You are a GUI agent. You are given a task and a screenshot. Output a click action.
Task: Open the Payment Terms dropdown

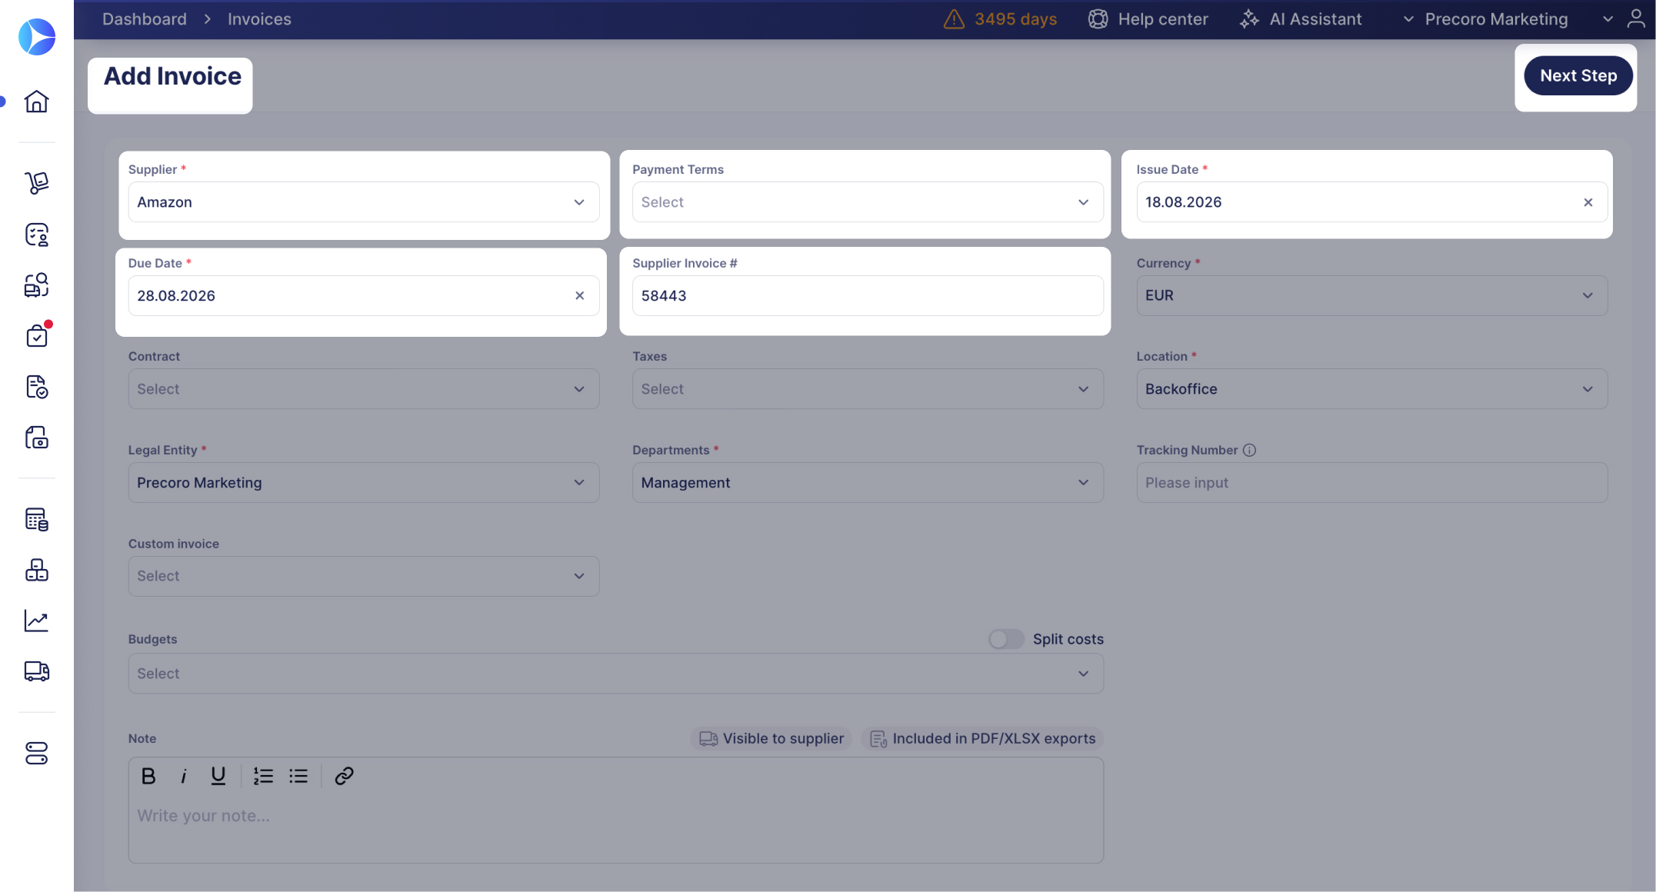coord(868,202)
